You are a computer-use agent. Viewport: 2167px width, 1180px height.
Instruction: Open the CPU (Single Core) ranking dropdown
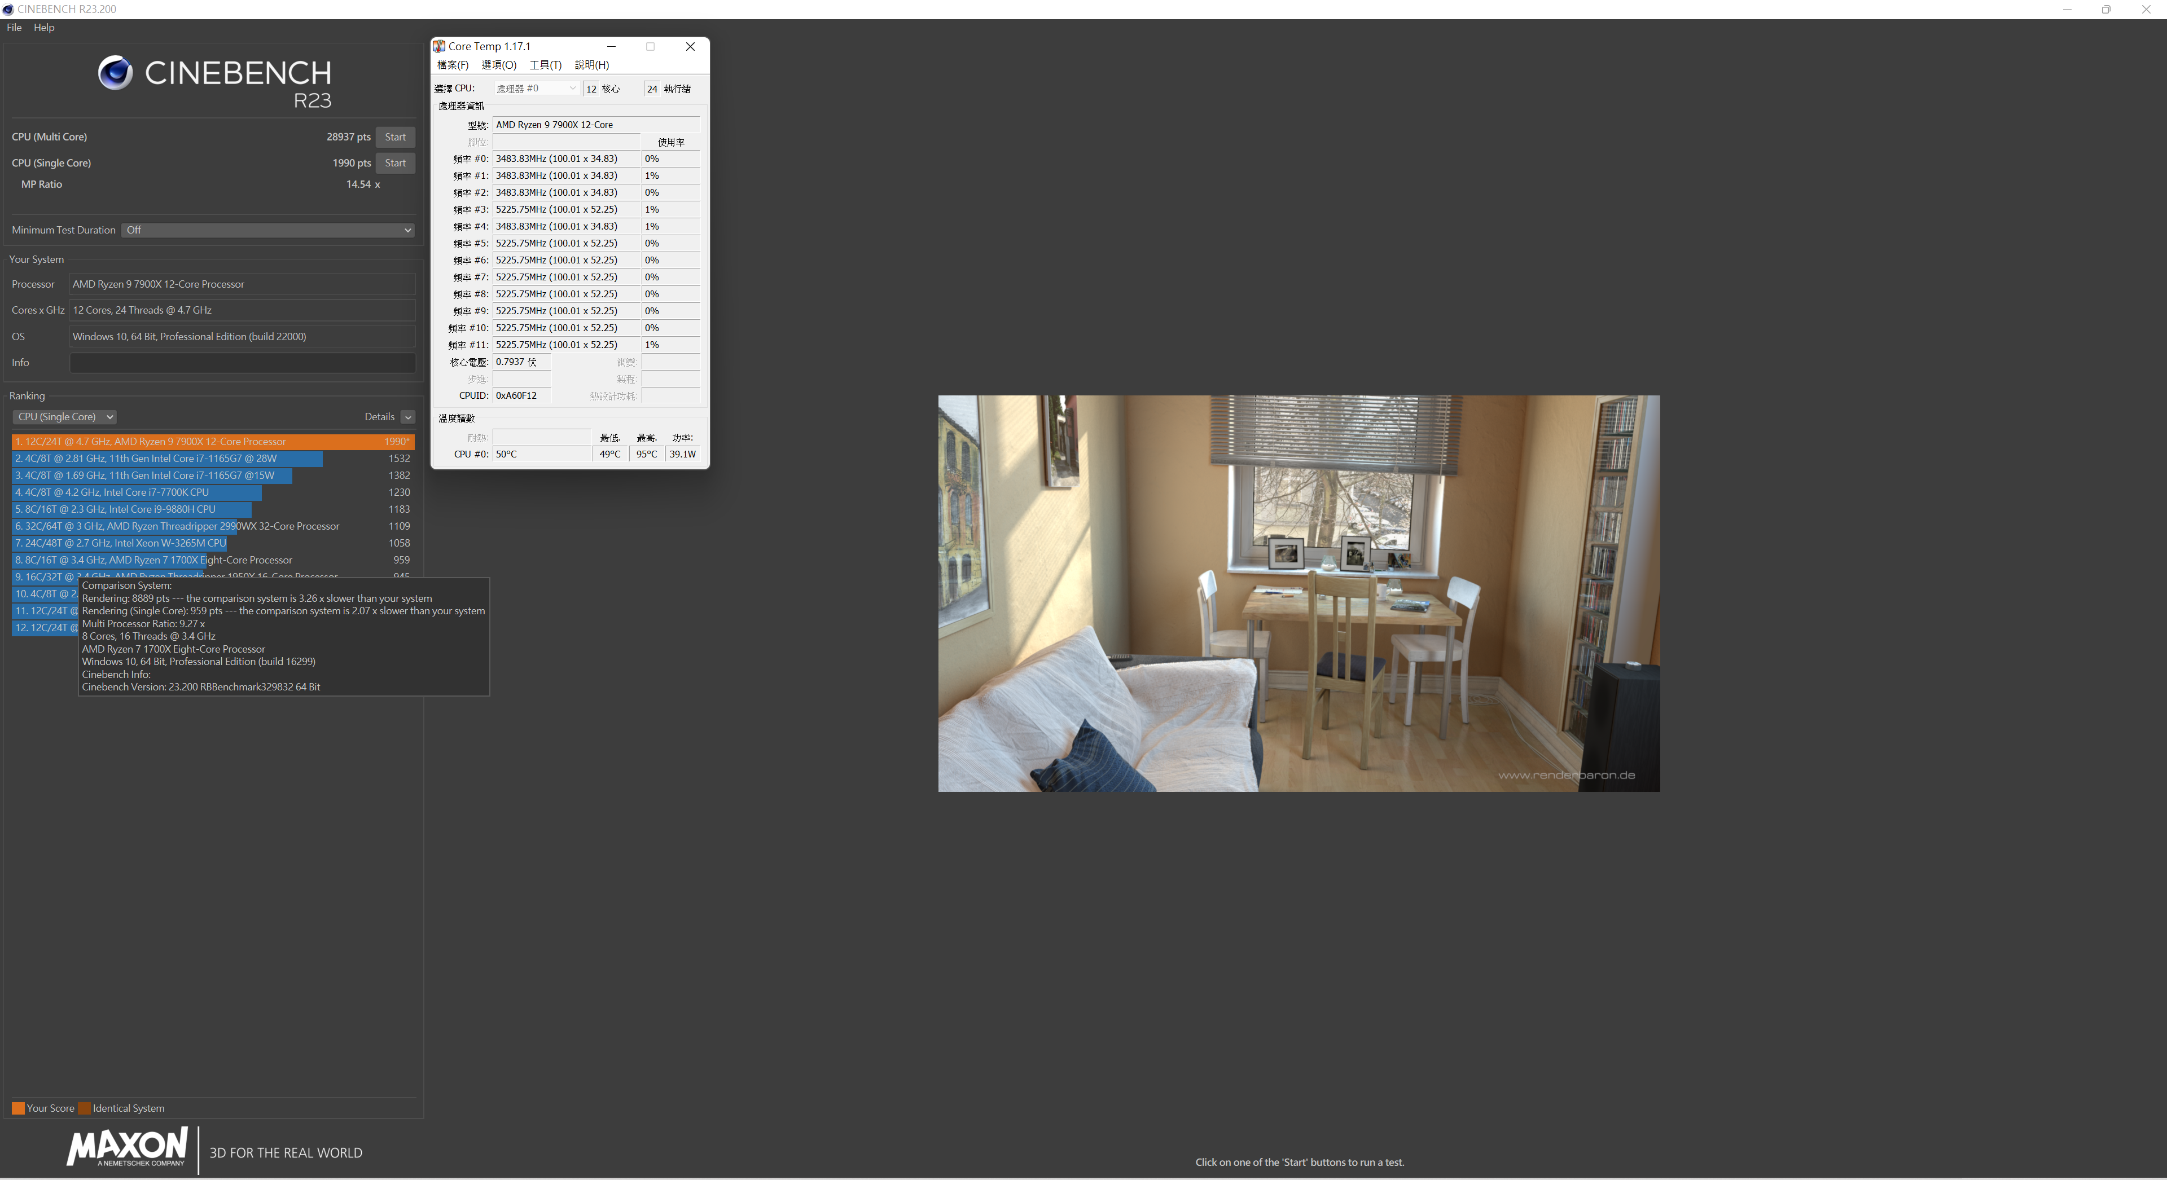coord(64,417)
